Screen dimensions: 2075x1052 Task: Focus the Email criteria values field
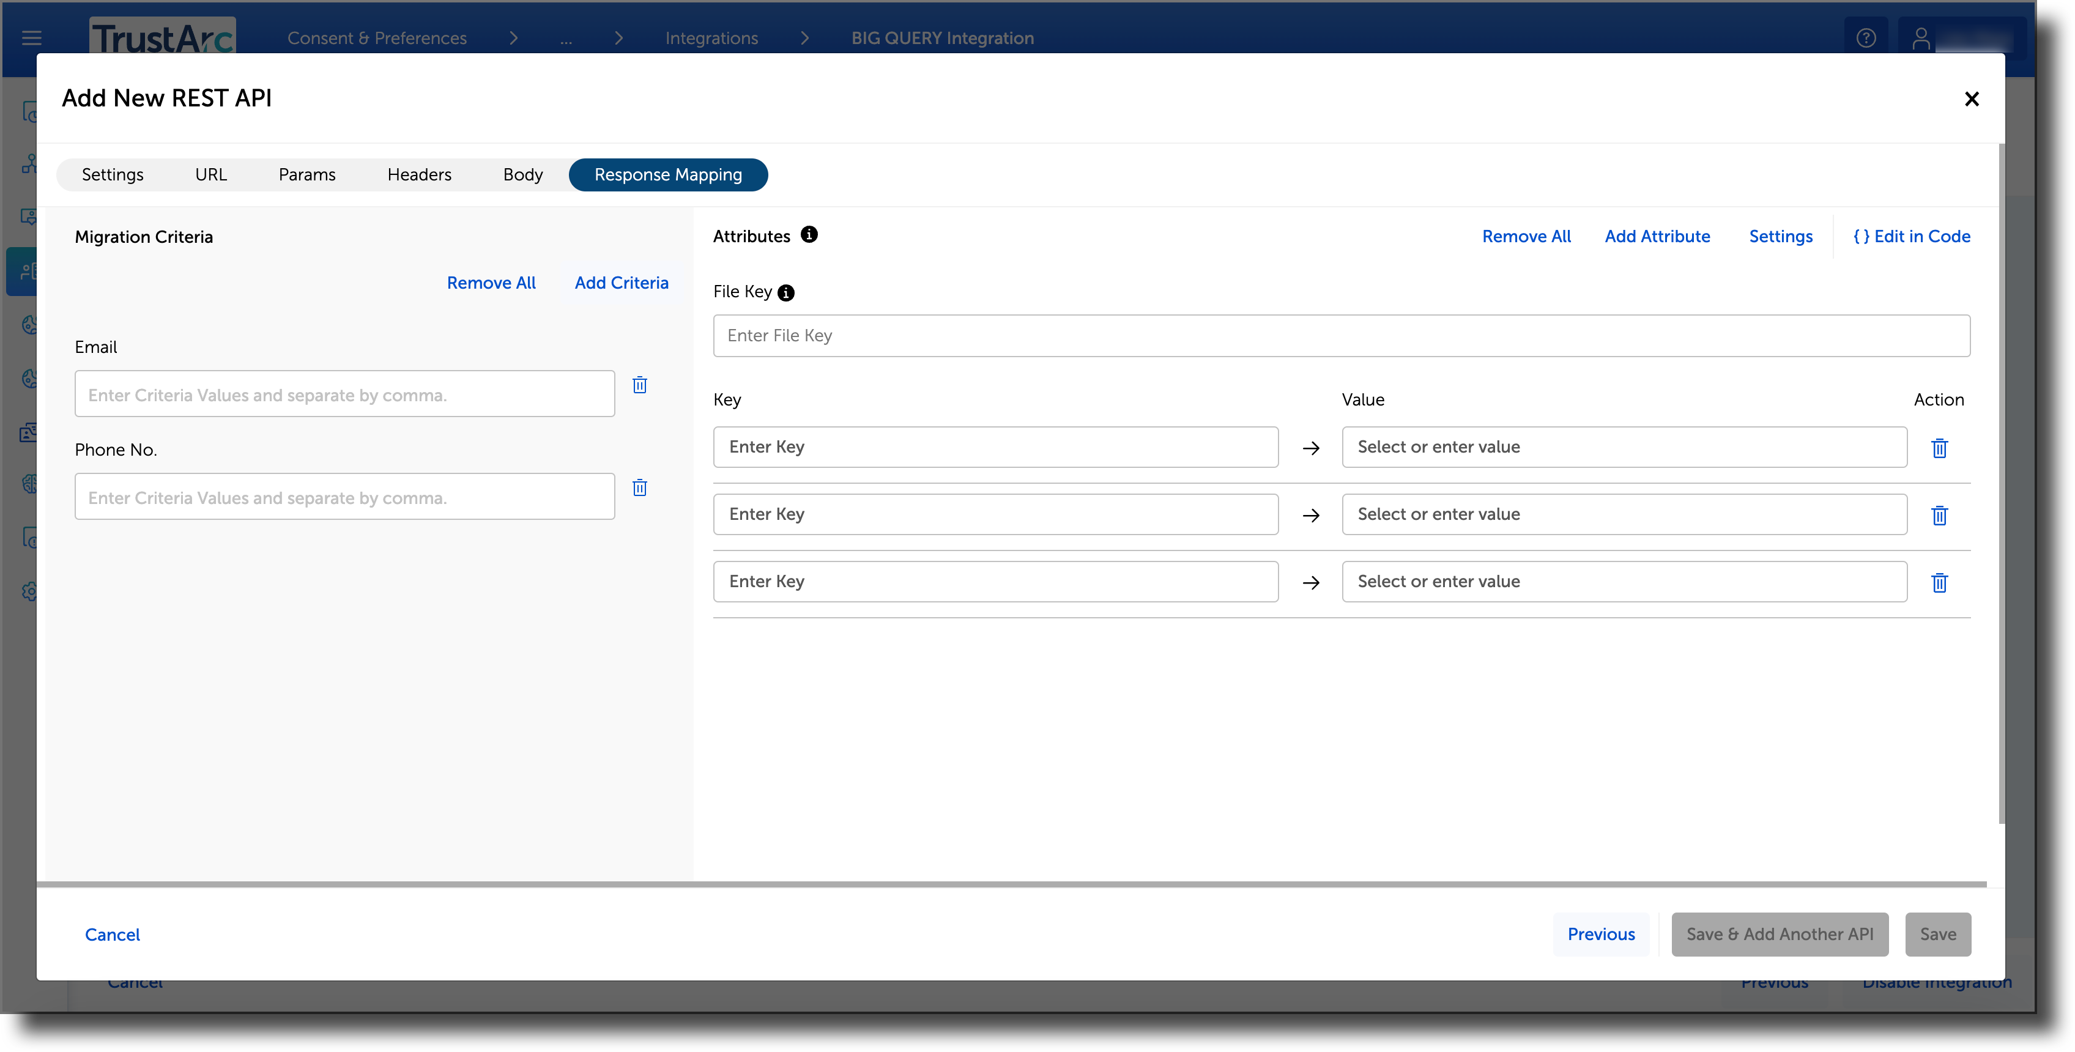coord(345,394)
